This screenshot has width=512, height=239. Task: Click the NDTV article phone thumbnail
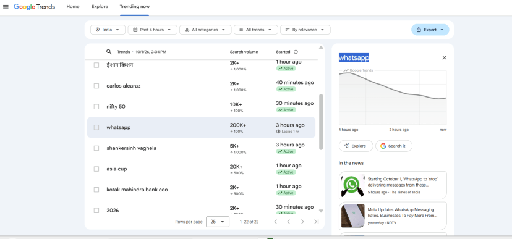pos(352,216)
